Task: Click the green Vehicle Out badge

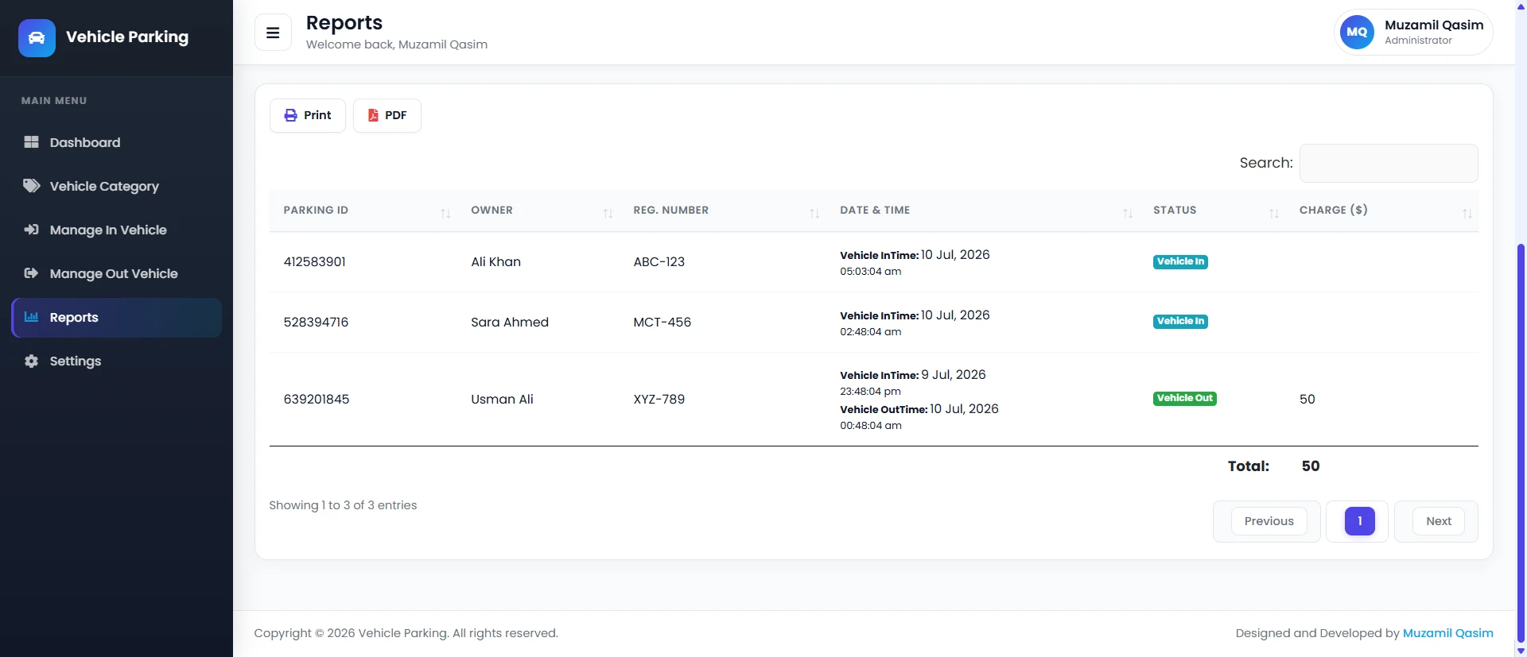Action: [x=1185, y=398]
